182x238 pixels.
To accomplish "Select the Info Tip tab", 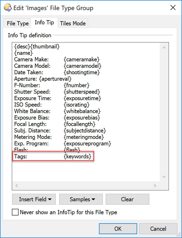I will coord(44,23).
